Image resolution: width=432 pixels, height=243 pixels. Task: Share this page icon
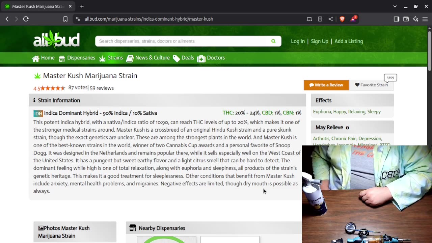(x=331, y=19)
